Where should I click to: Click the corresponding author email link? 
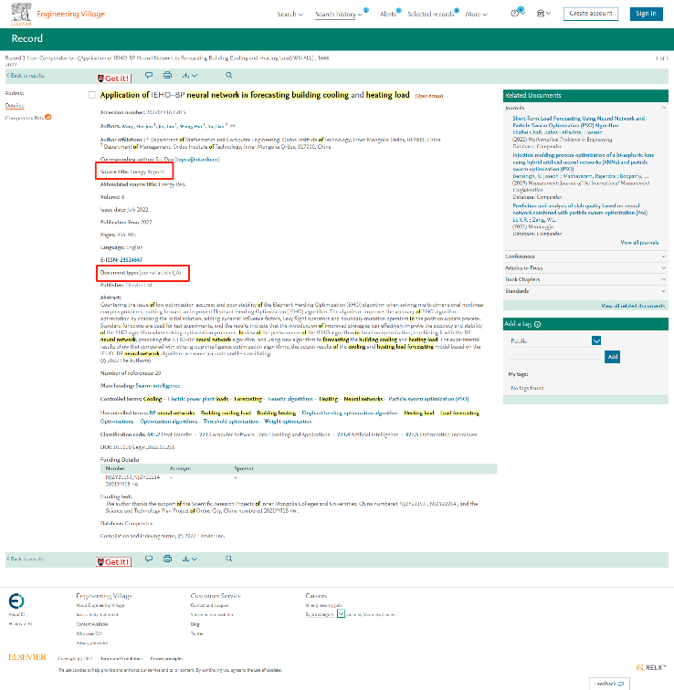[196, 160]
